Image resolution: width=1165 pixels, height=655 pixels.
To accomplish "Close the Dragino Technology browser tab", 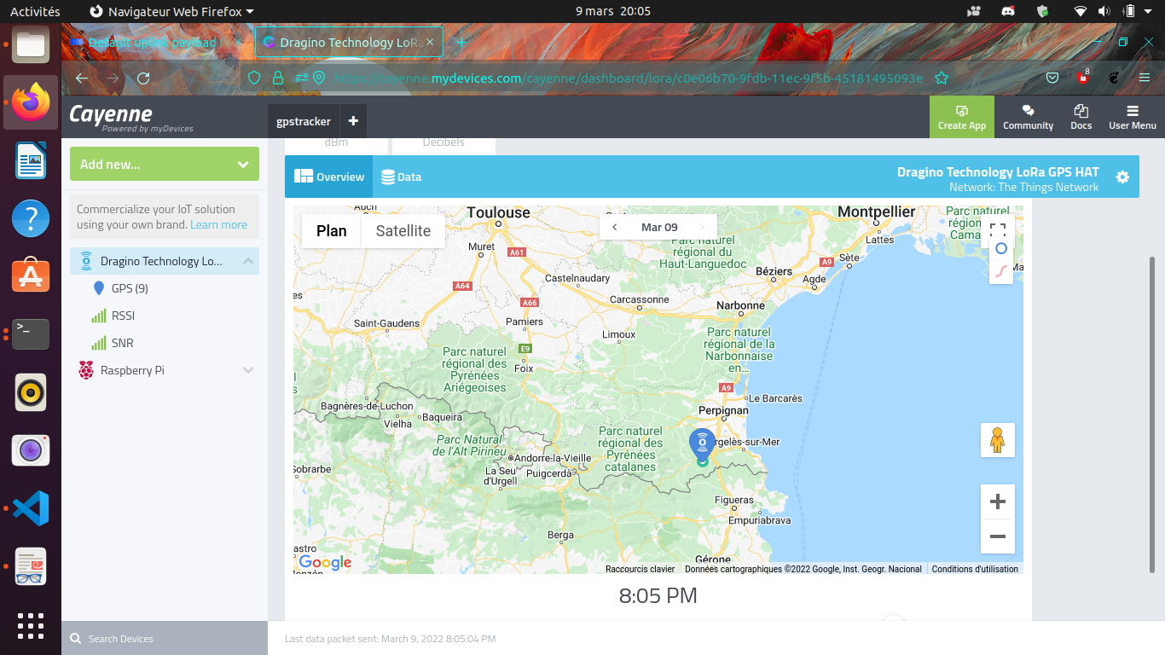I will pos(430,42).
